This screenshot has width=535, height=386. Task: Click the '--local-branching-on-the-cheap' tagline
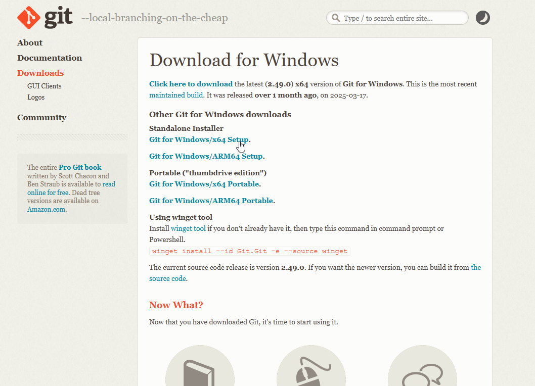[x=155, y=18]
